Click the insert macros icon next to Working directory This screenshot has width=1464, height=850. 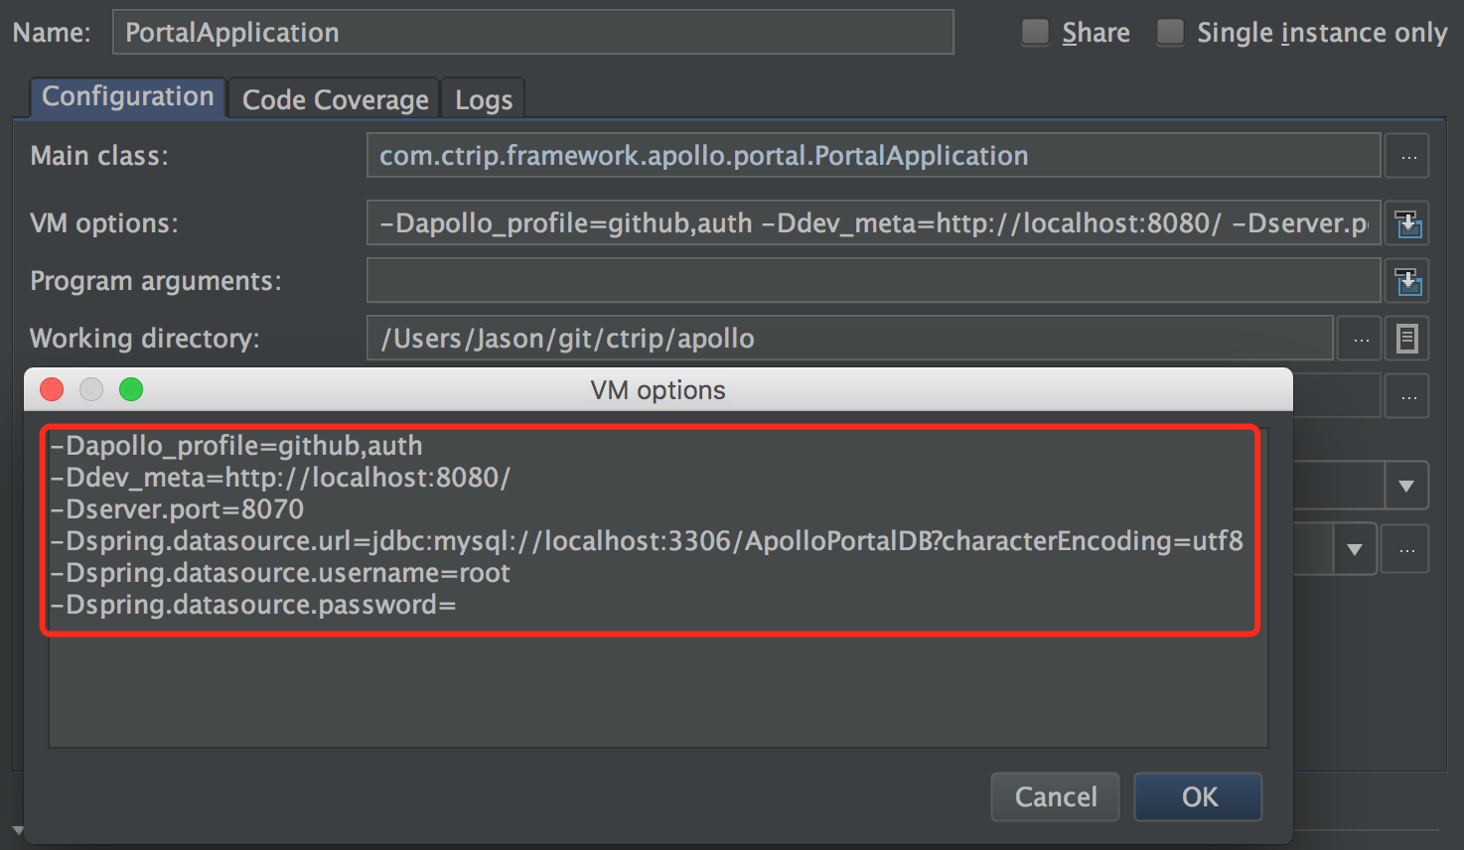[x=1406, y=338]
